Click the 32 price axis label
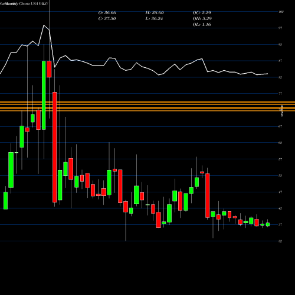This screenshot has width=295, height=295. pyautogui.click(x=280, y=241)
